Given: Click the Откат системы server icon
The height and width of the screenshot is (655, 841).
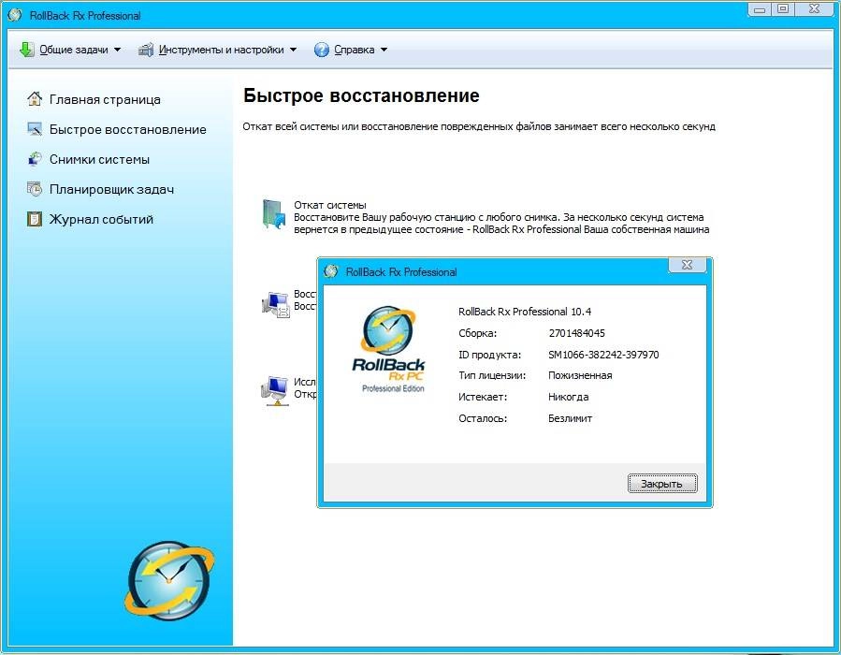Looking at the screenshot, I should point(274,214).
